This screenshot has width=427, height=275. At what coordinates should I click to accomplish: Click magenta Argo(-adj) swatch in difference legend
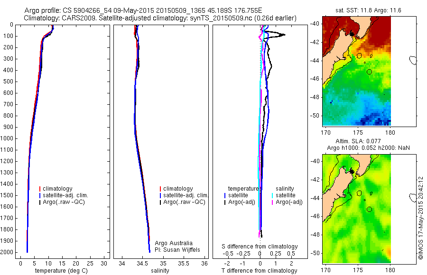pos(272,202)
